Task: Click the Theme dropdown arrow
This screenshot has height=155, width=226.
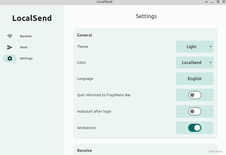Action: click(x=211, y=47)
